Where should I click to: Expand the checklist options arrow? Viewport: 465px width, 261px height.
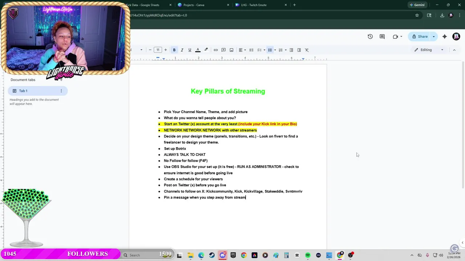pos(264,50)
